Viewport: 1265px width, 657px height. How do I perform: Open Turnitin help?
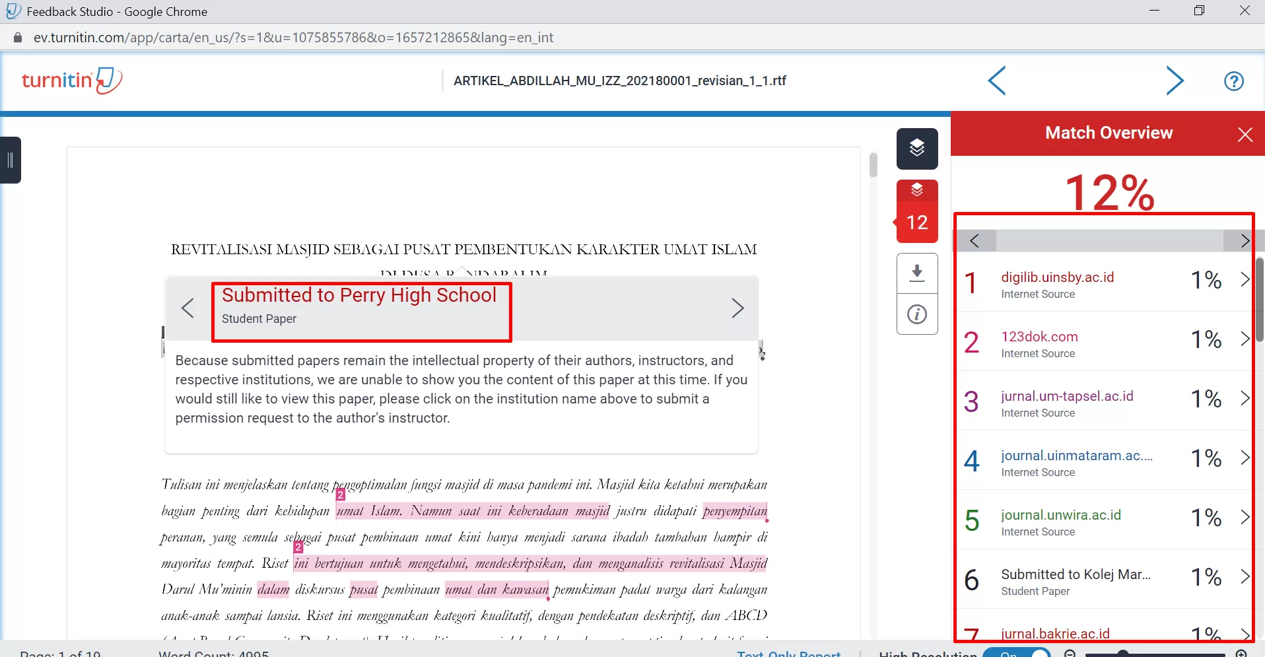pyautogui.click(x=1234, y=81)
